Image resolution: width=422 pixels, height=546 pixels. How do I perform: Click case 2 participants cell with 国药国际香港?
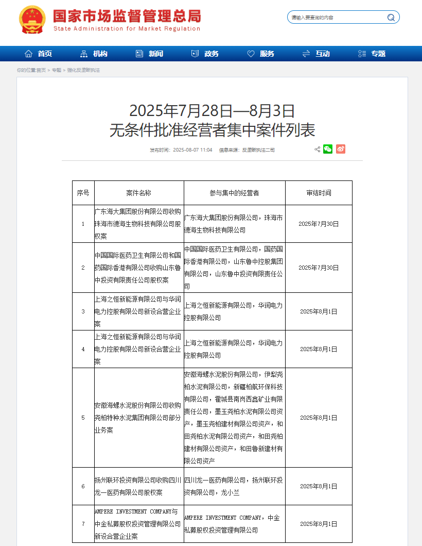pyautogui.click(x=234, y=268)
